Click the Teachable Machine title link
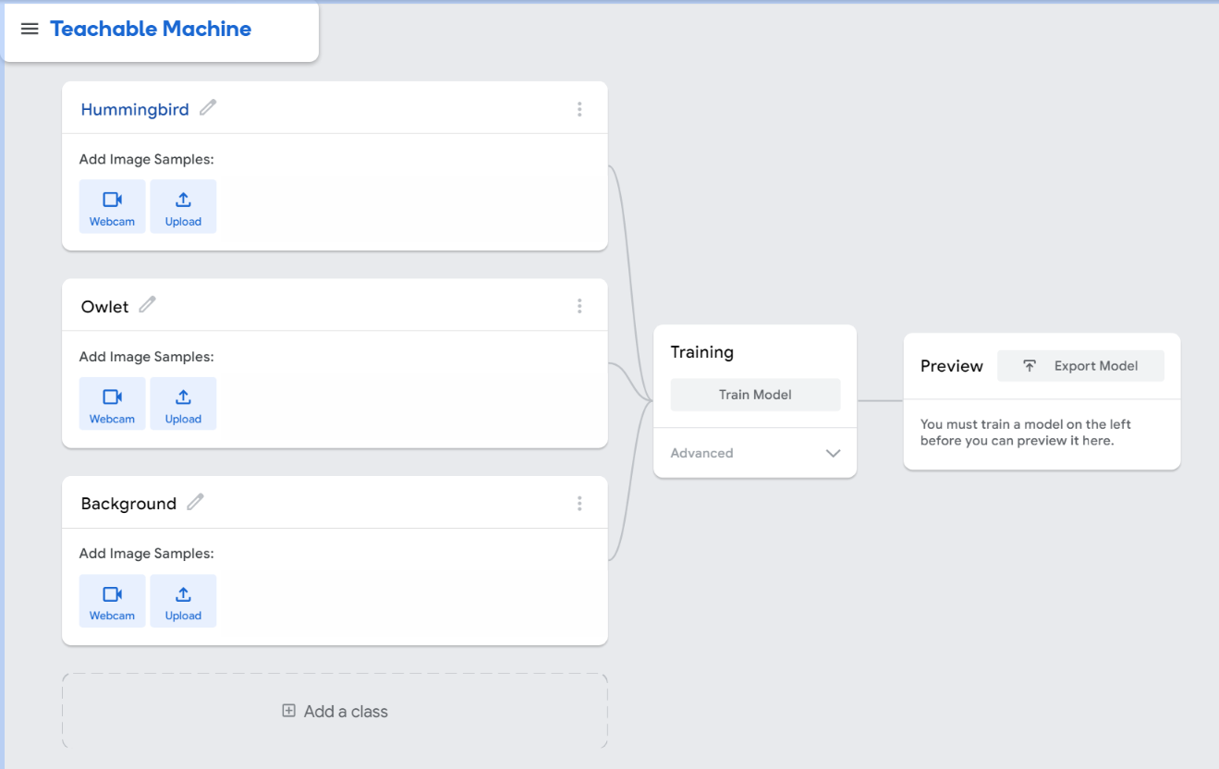This screenshot has height=769, width=1219. click(151, 29)
